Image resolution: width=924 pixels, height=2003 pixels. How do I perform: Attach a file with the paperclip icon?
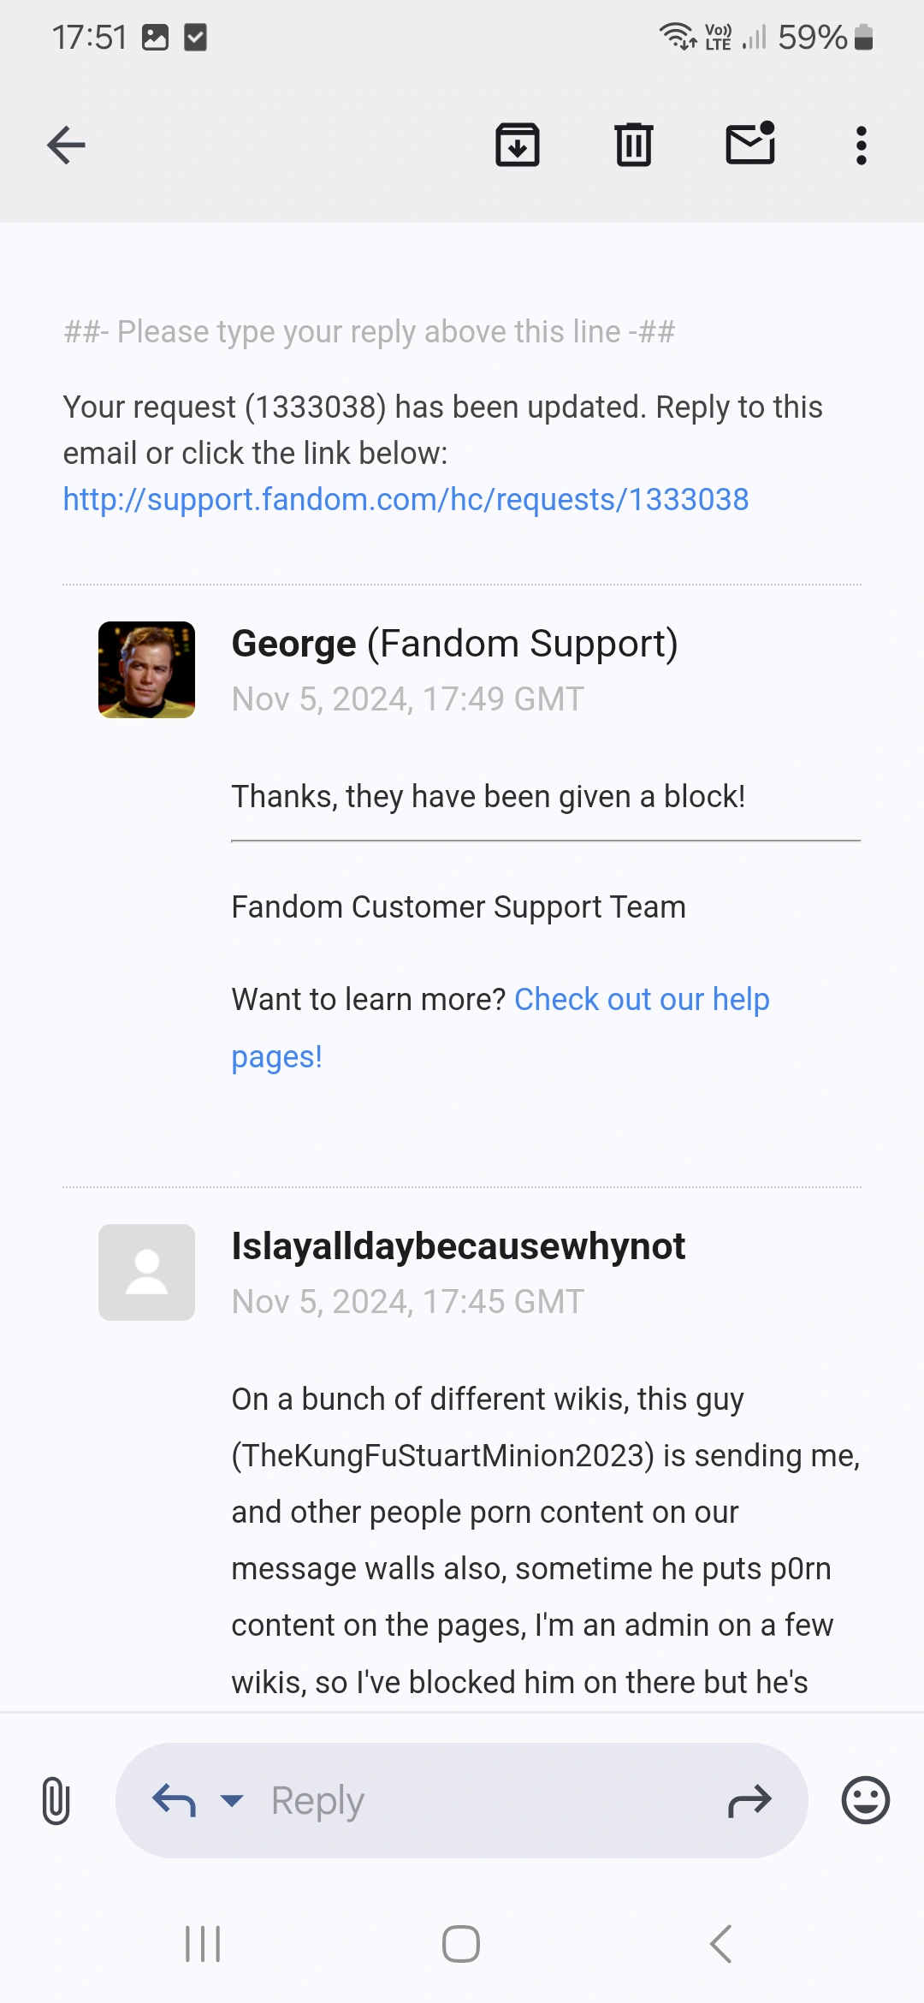[x=56, y=1801]
